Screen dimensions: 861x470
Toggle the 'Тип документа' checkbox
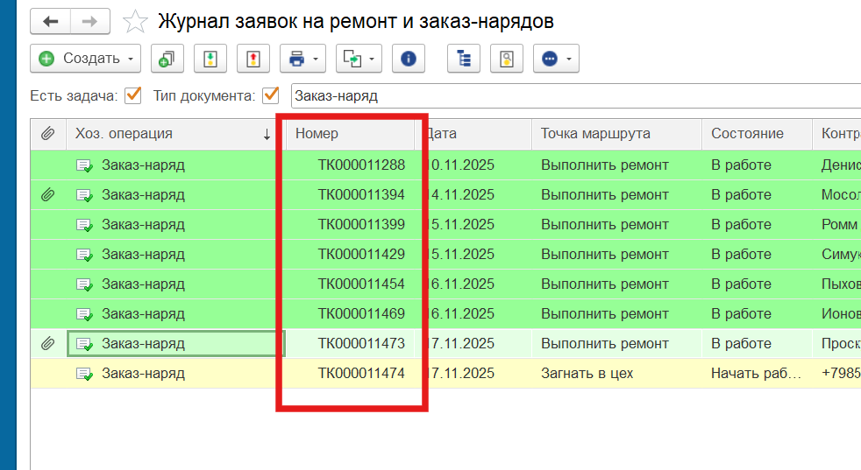coord(270,95)
